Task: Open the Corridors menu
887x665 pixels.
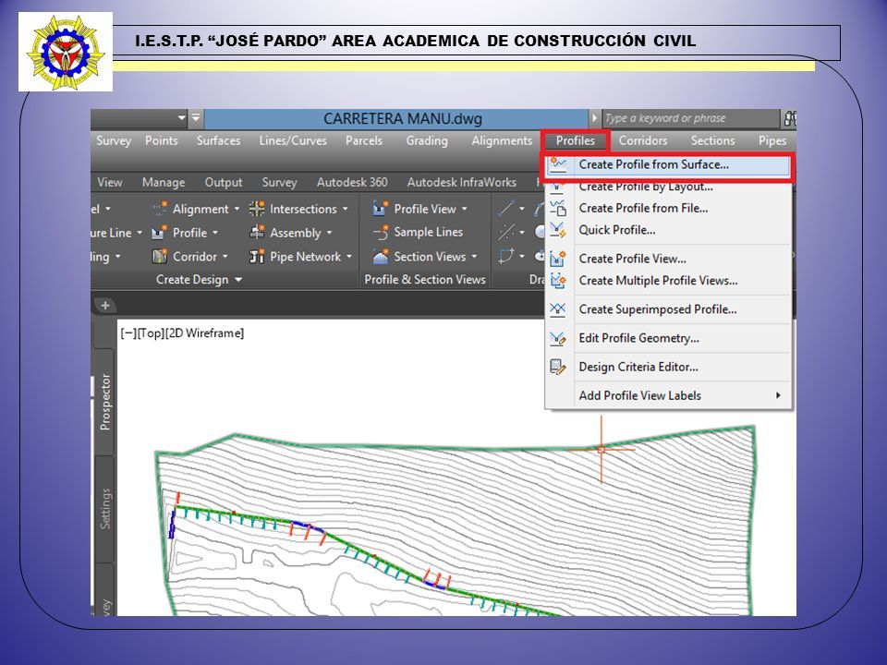Action: (x=643, y=140)
